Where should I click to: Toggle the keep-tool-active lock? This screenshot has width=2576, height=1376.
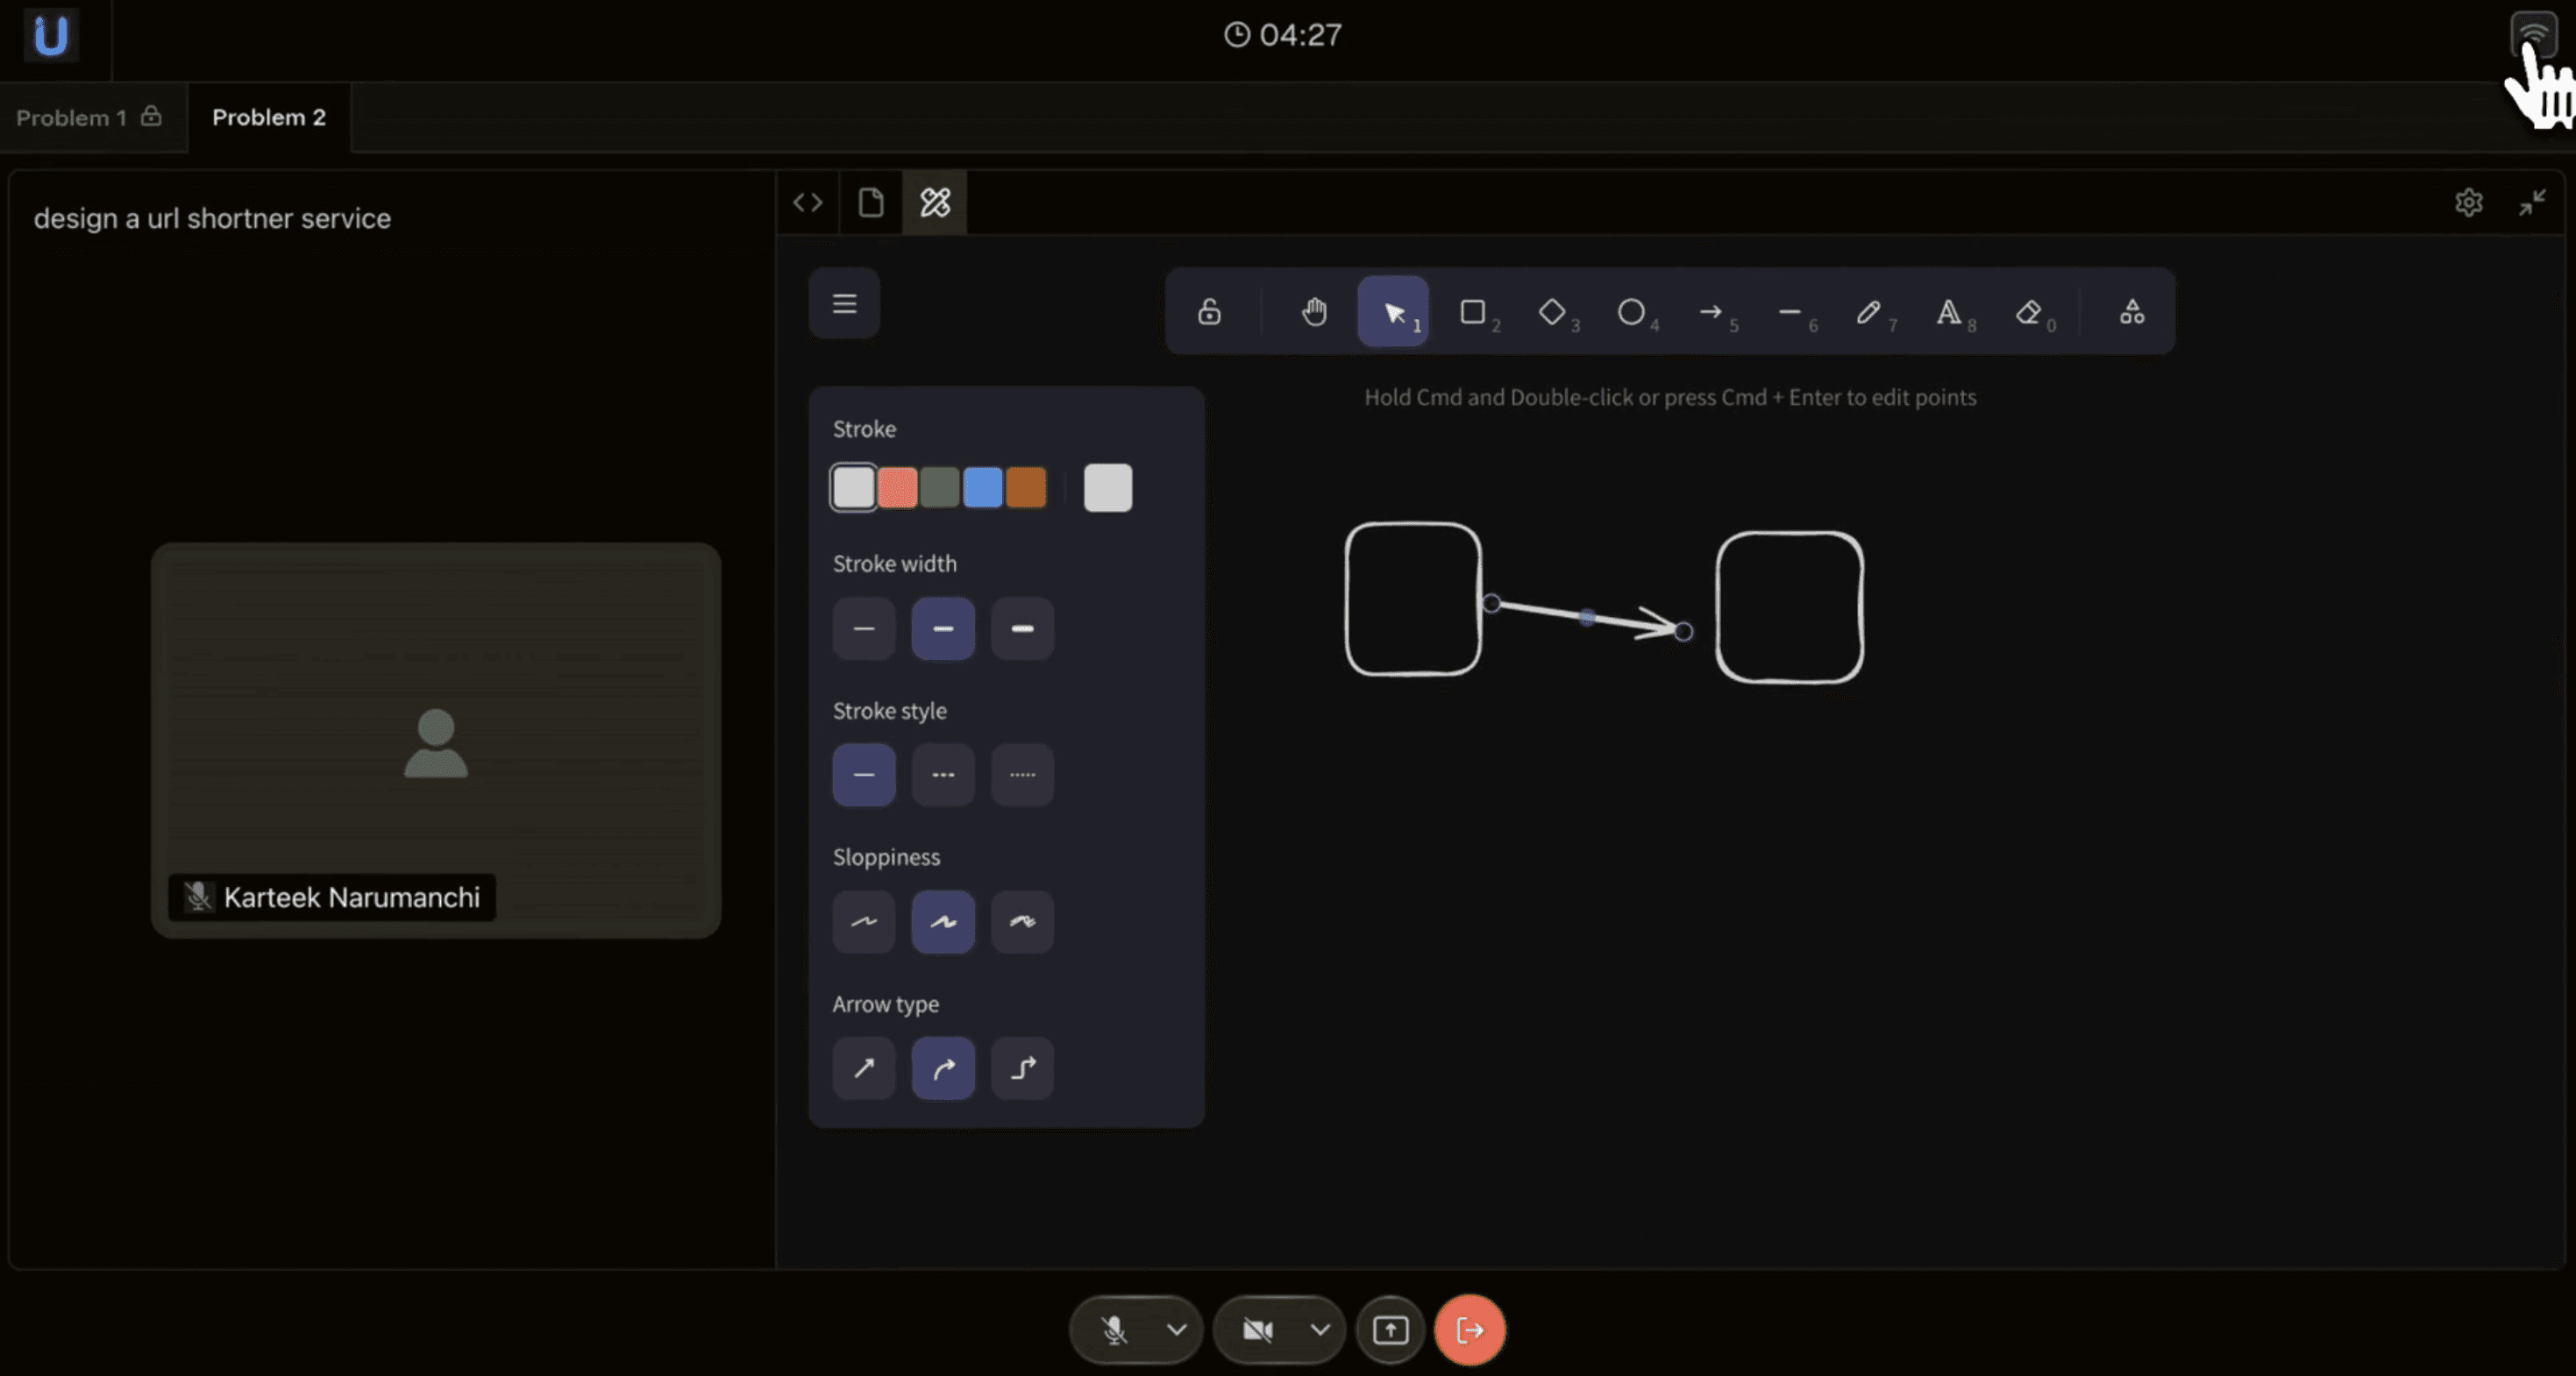1209,313
